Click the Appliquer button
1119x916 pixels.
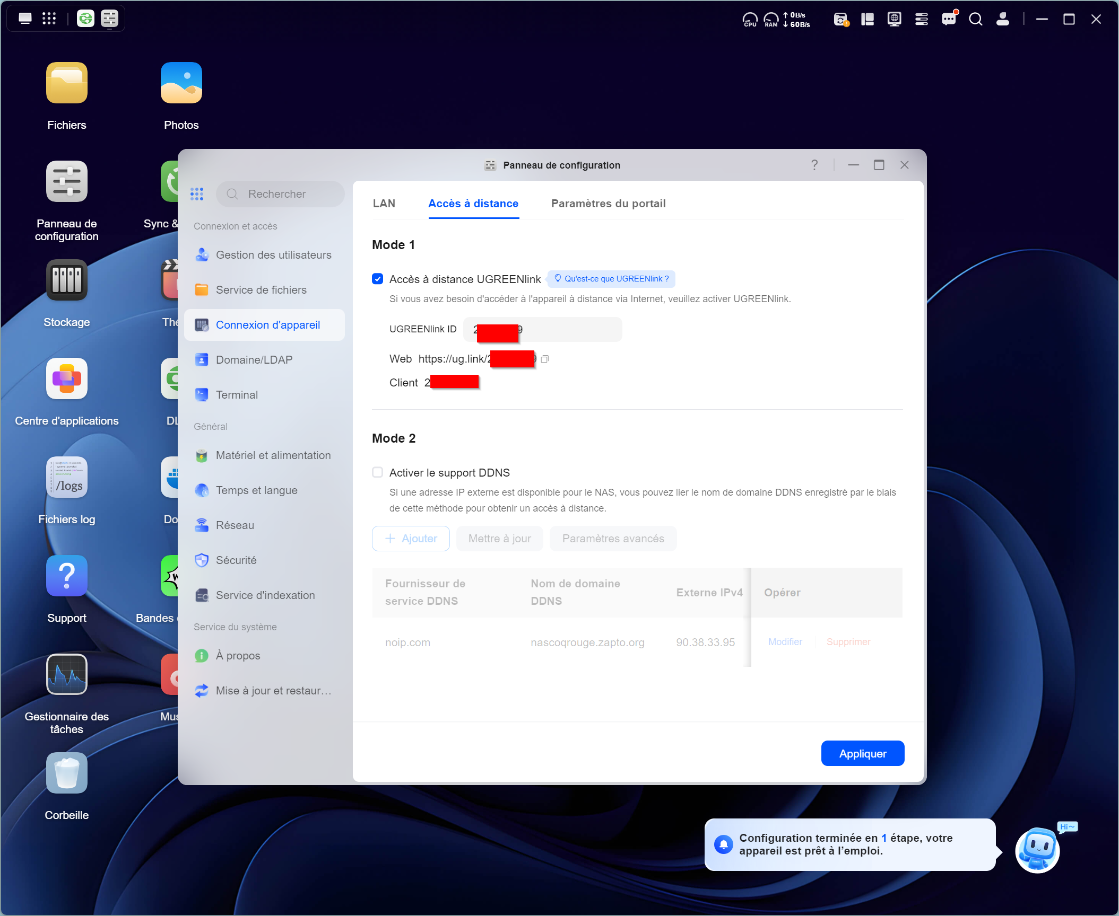[x=863, y=753]
